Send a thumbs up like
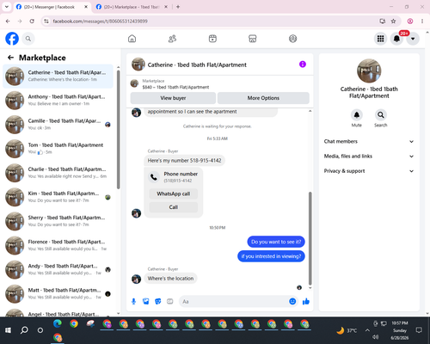430x344 pixels. [x=306, y=301]
